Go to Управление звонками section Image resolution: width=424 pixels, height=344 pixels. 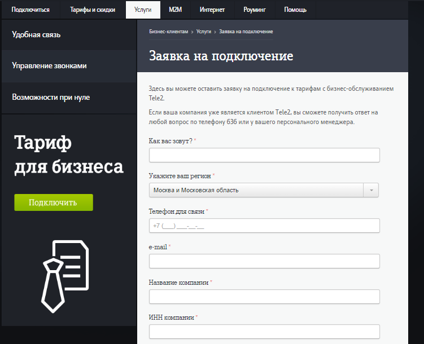tap(69, 66)
